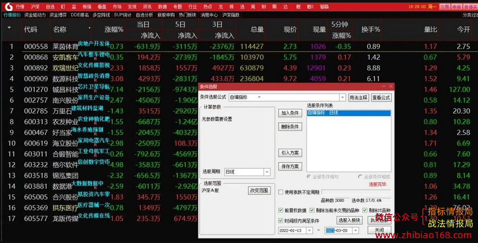Viewport: 478px width, 243px height.
Task: Switch to the 多空阵线 tab
Action: (x=101, y=14)
